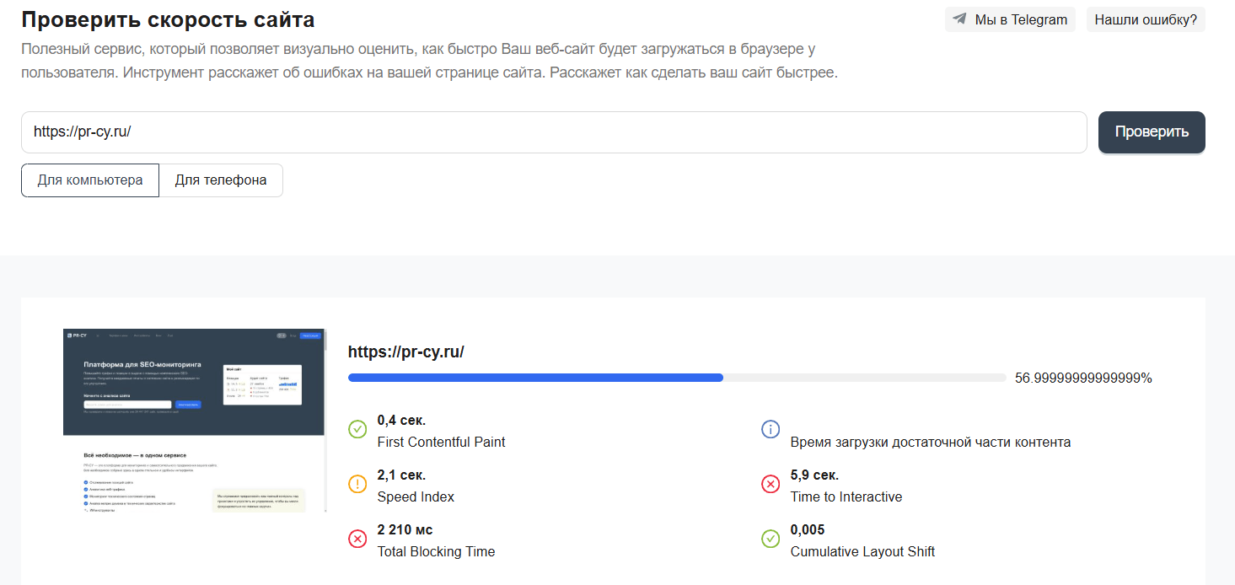The image size is (1235, 585).
Task: Click the Cumulative Layout Shift label
Action: click(x=862, y=551)
